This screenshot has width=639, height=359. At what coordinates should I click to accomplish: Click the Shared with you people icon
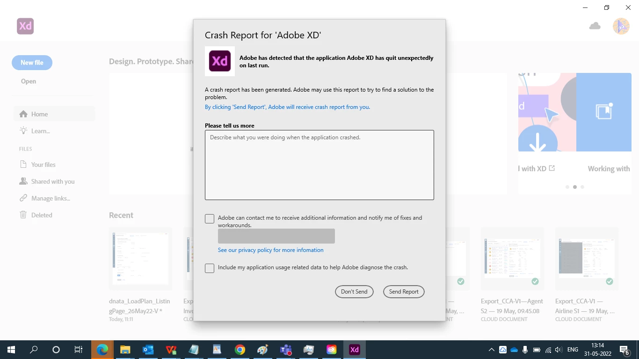[23, 181]
